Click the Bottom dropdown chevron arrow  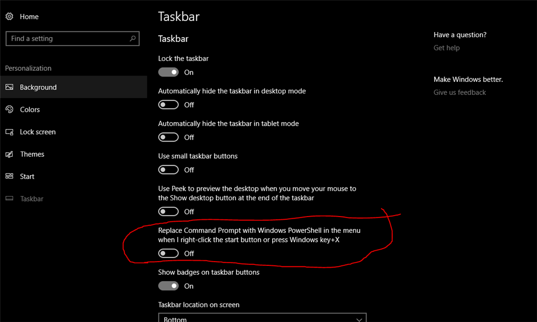click(x=359, y=319)
